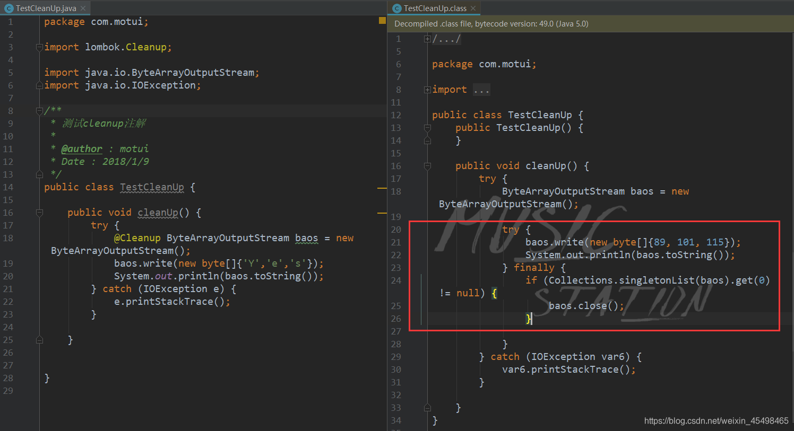Click the warning stripe mark beside line 16
Image resolution: width=794 pixels, height=431 pixels.
point(382,213)
